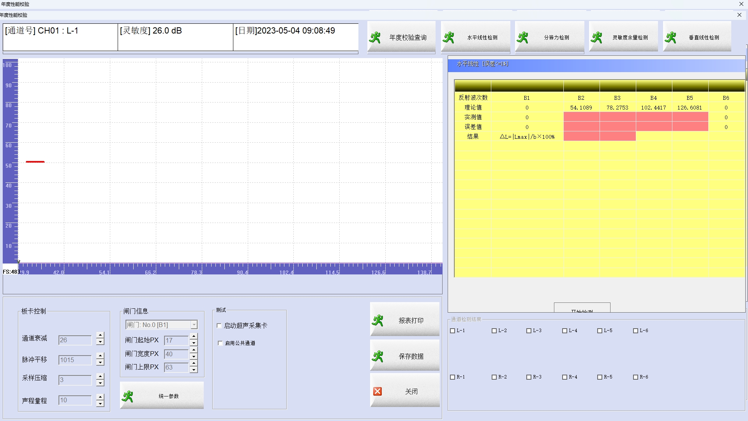Image resolution: width=748 pixels, height=421 pixels.
Task: Click the 脉冲平移 value field
Action: pyautogui.click(x=75, y=360)
